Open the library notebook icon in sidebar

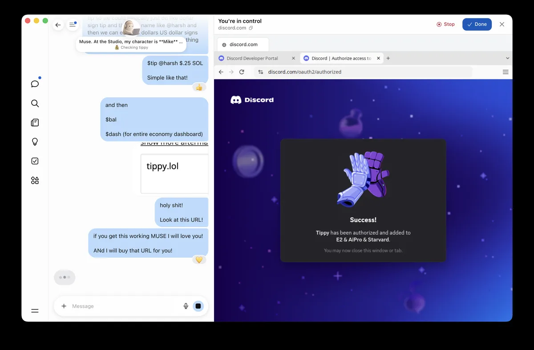coord(35,123)
